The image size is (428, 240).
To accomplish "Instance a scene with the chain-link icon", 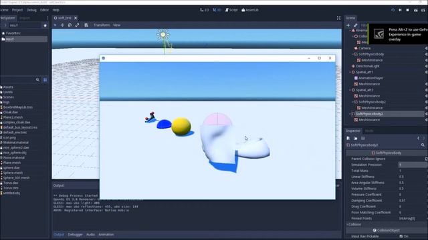I will pos(355,25).
